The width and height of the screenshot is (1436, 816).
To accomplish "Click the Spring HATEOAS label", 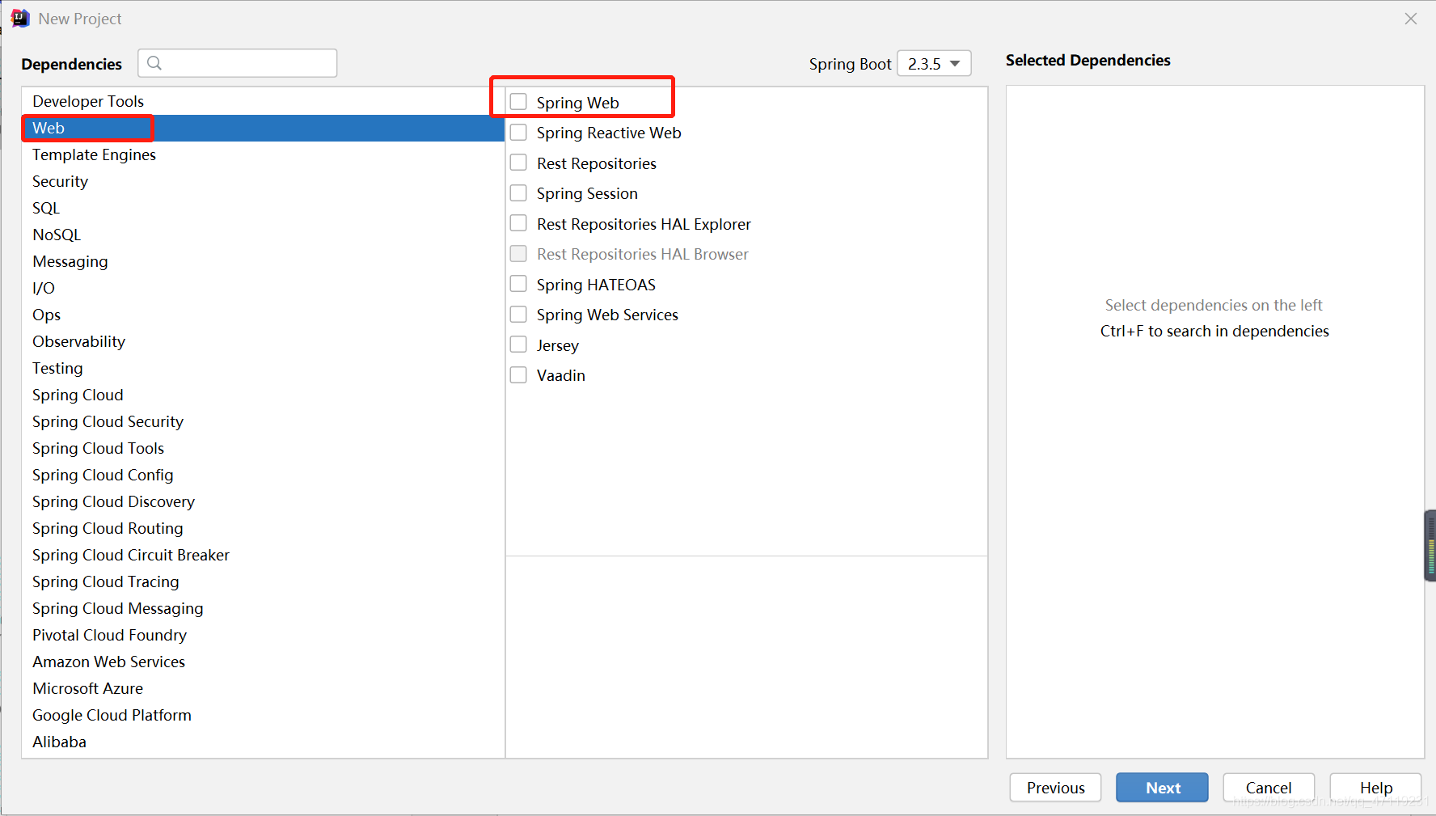I will tap(596, 285).
